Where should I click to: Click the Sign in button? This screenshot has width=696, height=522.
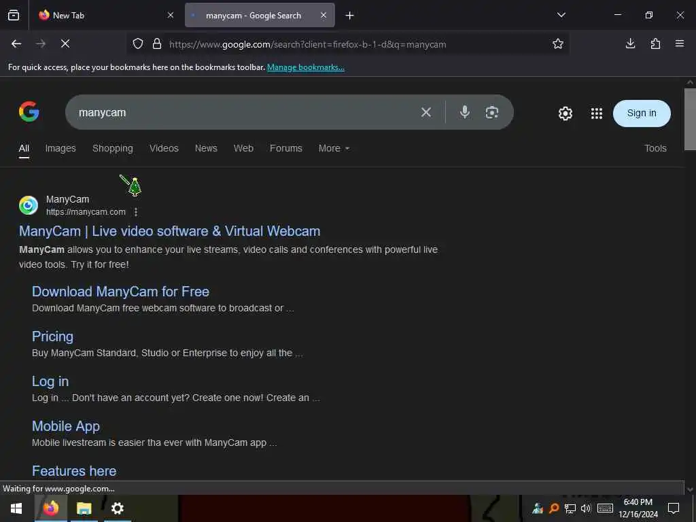pyautogui.click(x=642, y=114)
